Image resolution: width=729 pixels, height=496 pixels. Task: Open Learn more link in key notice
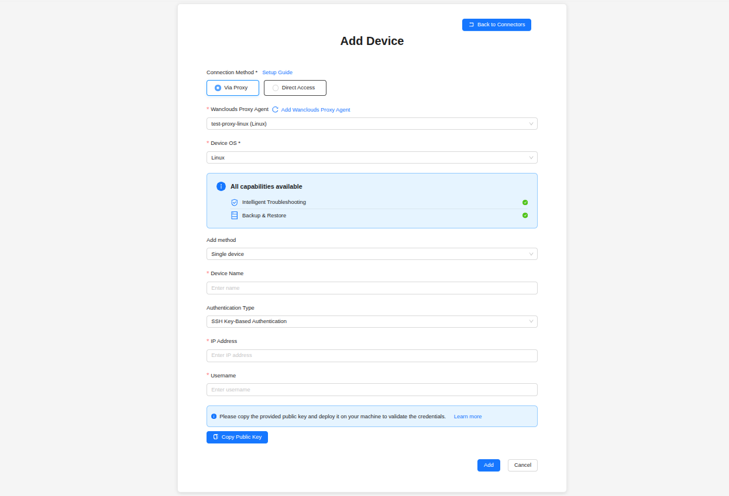click(x=467, y=417)
